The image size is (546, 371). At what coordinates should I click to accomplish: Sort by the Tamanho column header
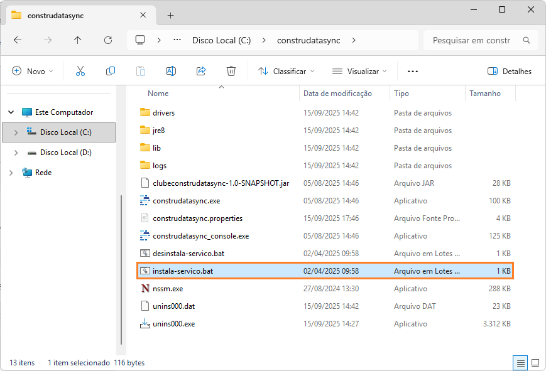point(485,94)
